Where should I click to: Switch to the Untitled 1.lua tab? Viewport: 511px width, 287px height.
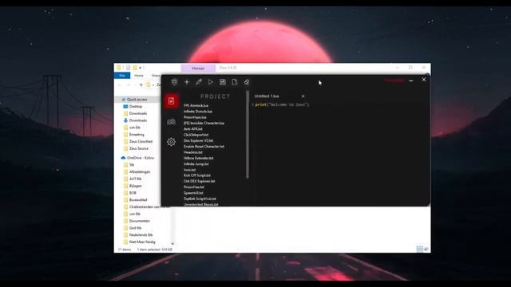pos(267,96)
